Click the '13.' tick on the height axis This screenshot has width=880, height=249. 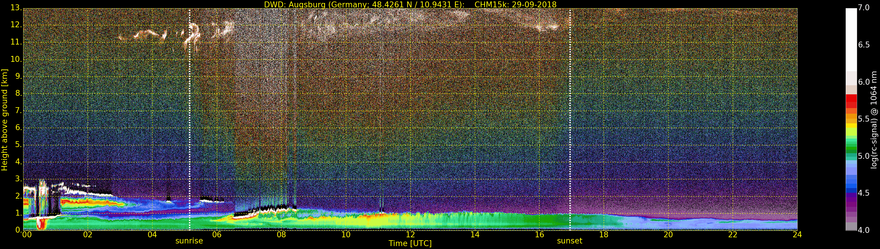16,8
